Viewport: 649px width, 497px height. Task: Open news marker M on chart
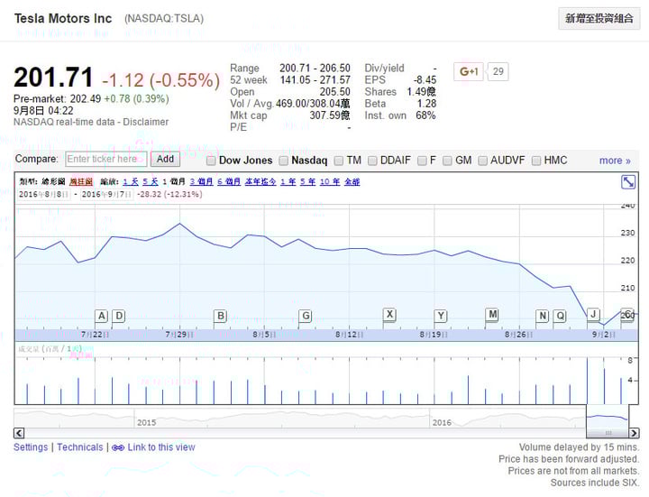492,315
